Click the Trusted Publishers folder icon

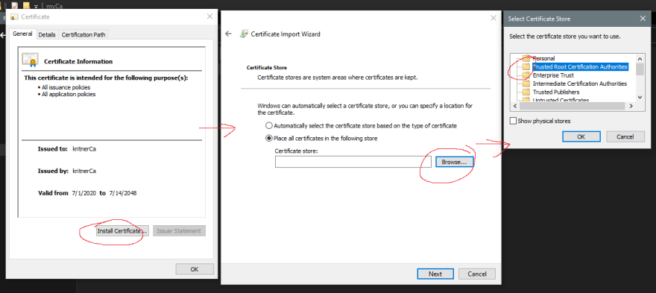[526, 92]
